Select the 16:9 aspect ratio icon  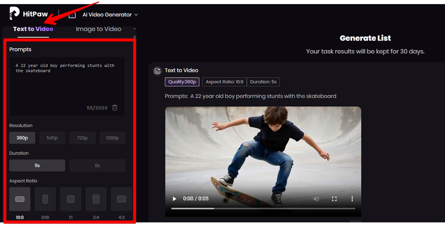(20, 199)
